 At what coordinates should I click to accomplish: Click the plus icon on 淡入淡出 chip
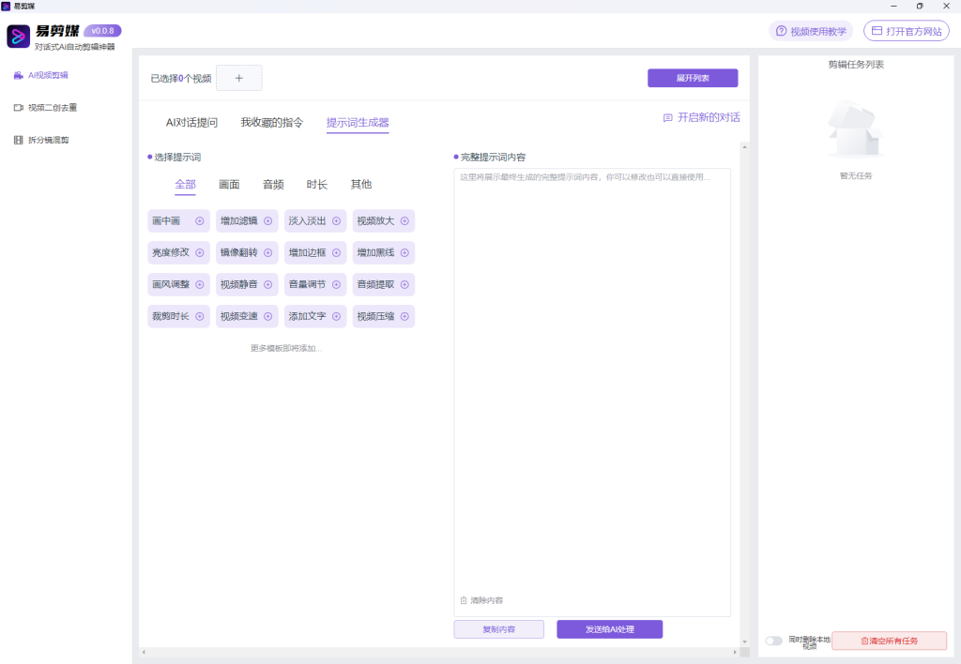pyautogui.click(x=337, y=221)
